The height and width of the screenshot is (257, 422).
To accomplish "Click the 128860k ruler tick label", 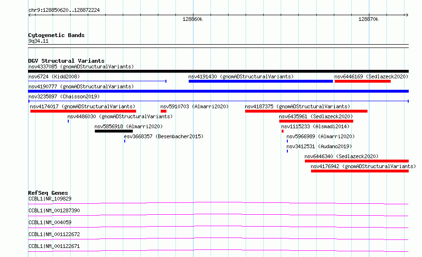I will 193,19.
